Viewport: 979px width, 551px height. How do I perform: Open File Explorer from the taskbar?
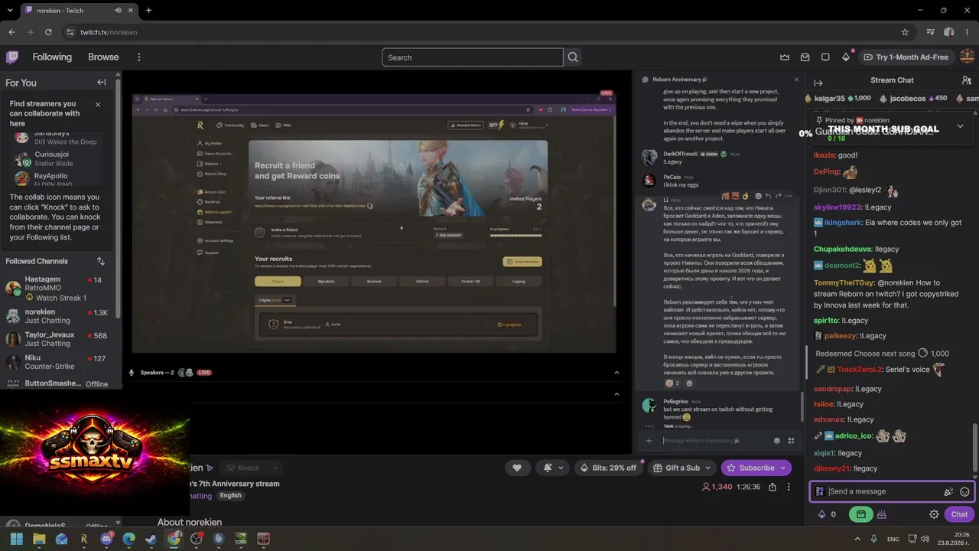tap(39, 539)
